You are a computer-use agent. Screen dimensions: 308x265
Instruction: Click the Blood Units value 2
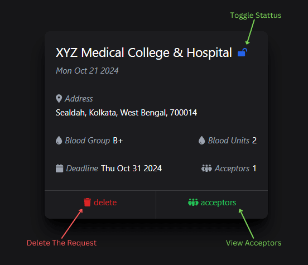(254, 141)
